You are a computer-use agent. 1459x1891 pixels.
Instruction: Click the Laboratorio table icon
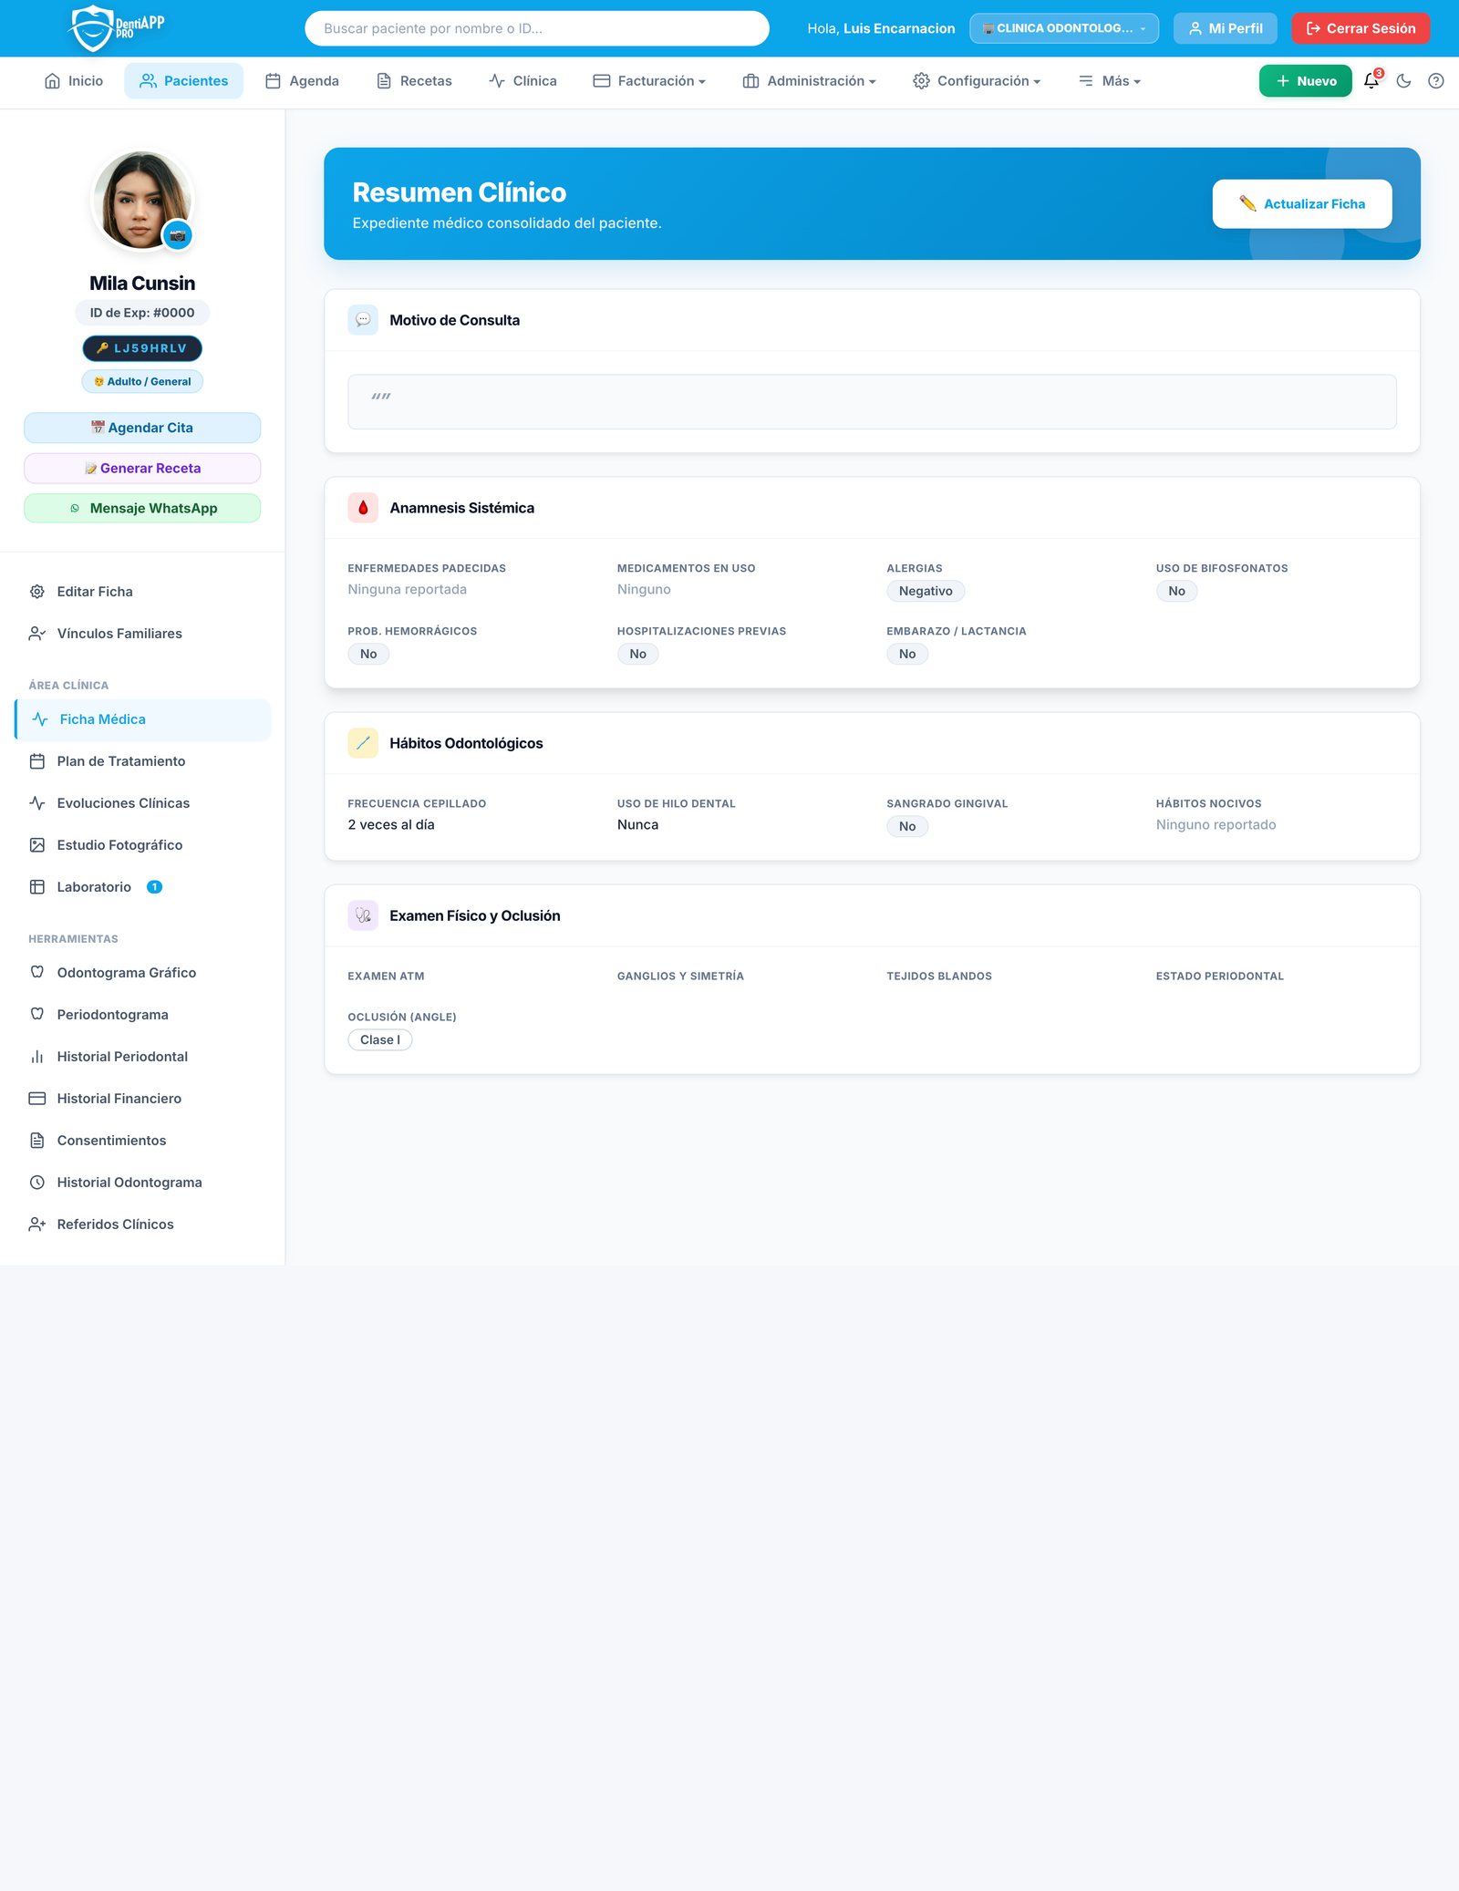[37, 887]
